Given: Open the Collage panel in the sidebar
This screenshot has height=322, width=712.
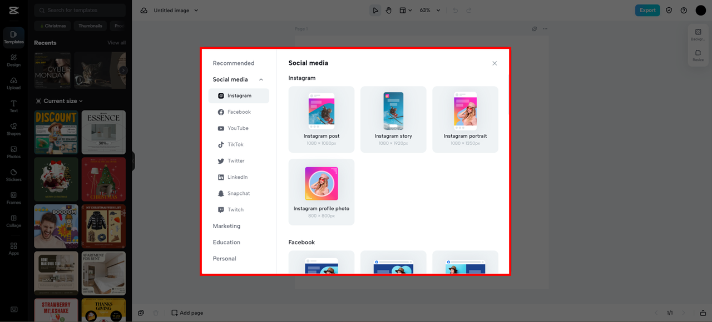Looking at the screenshot, I should tap(13, 221).
